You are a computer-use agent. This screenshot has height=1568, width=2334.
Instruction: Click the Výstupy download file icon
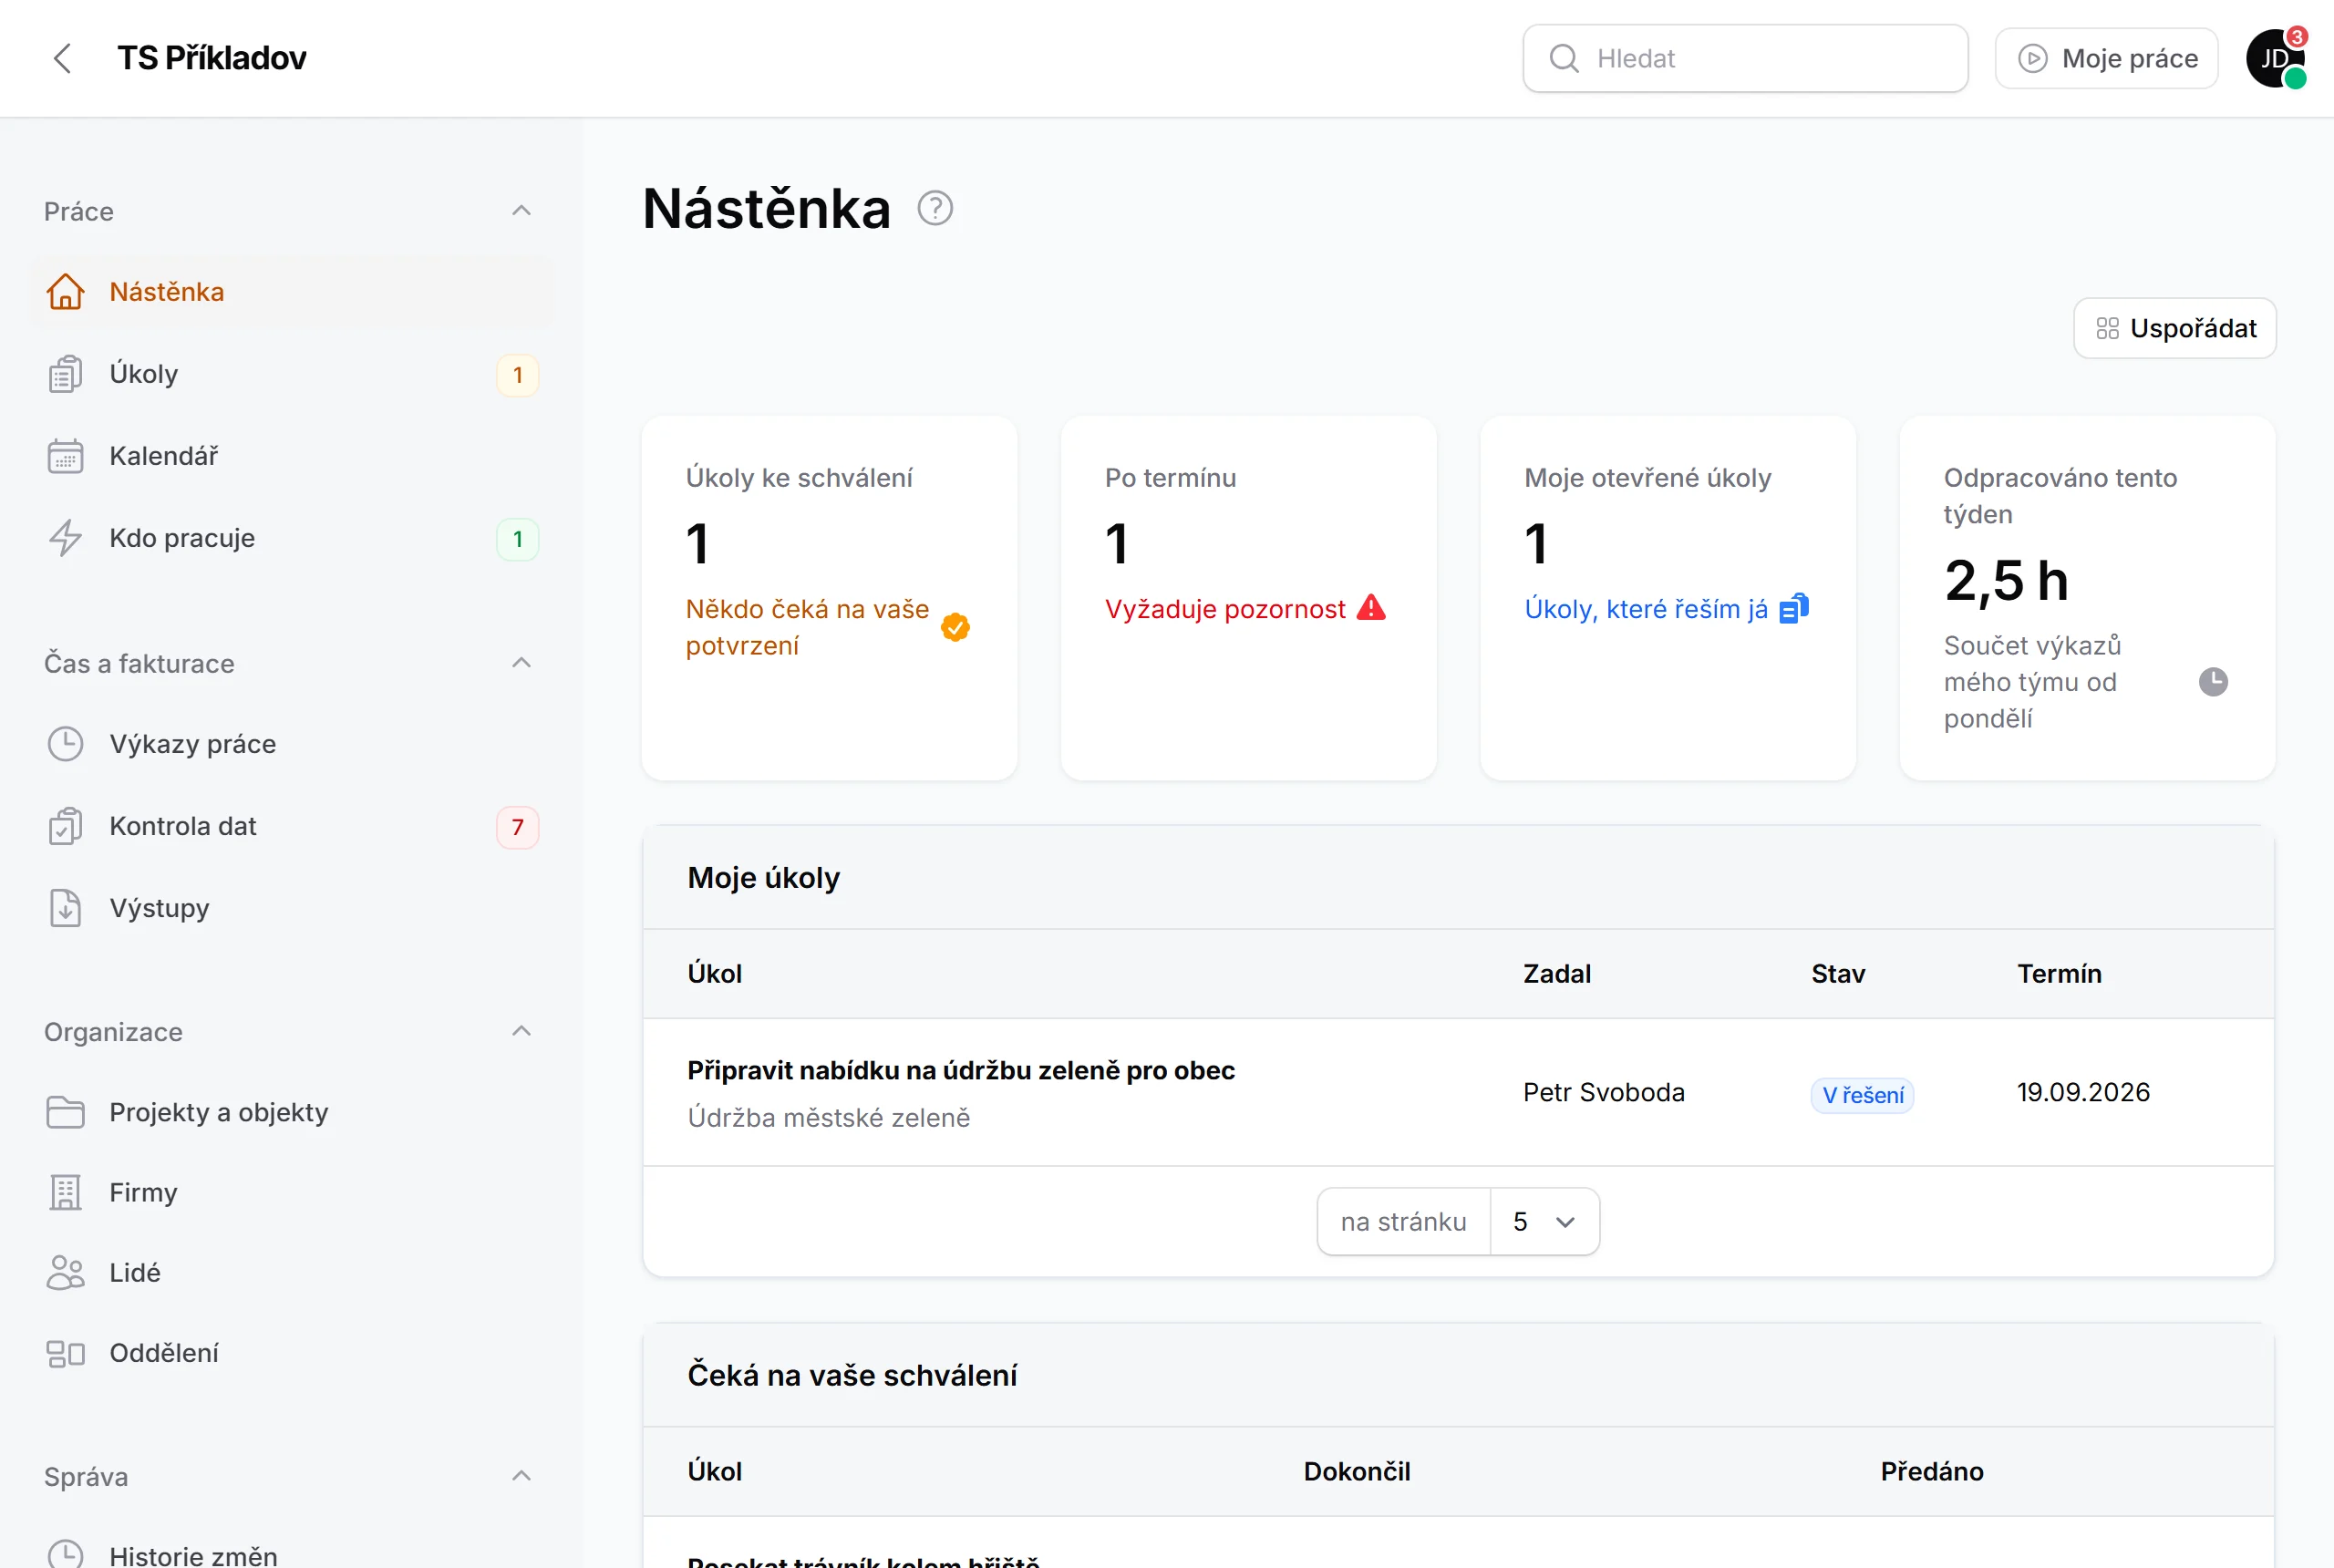click(65, 908)
